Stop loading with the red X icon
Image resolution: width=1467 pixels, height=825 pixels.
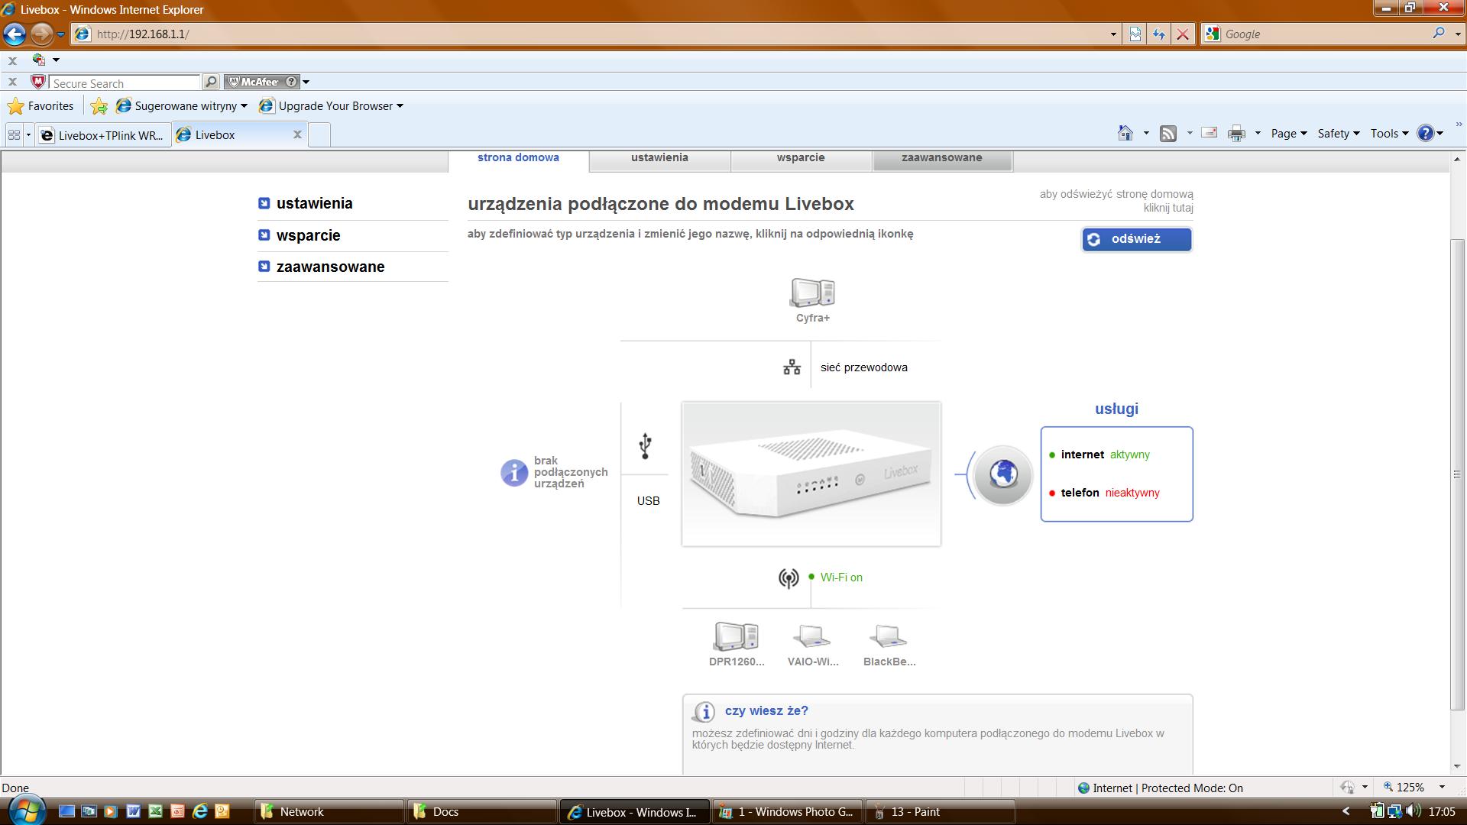coord(1183,34)
